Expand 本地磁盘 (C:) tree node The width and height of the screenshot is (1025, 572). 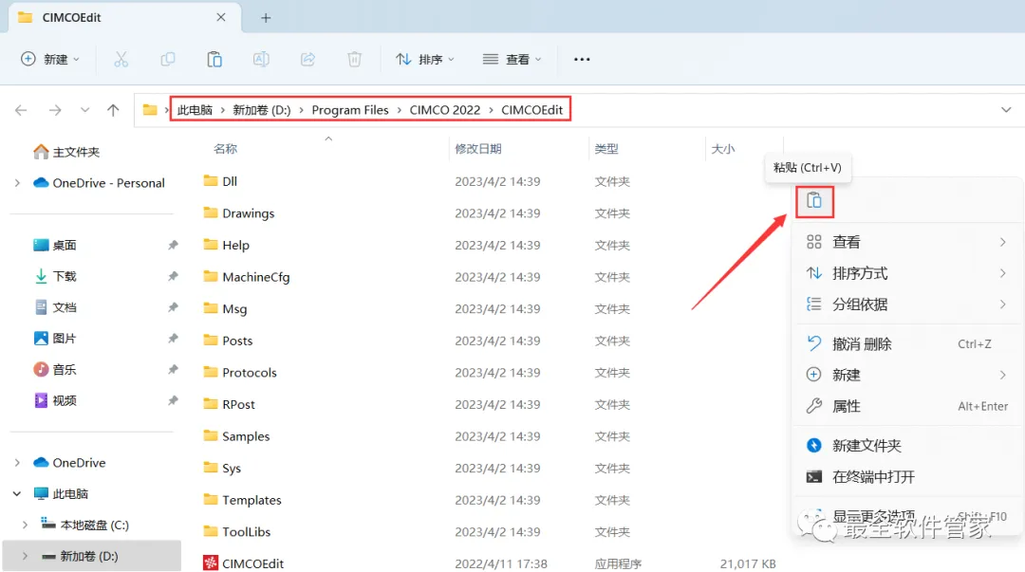click(25, 525)
